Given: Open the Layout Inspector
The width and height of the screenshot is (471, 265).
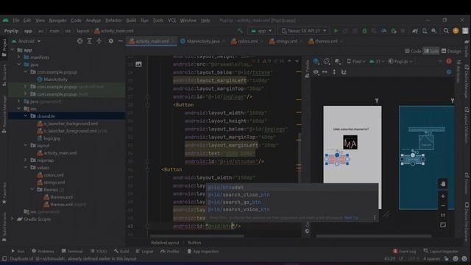Looking at the screenshot, I should pyautogui.click(x=441, y=251).
